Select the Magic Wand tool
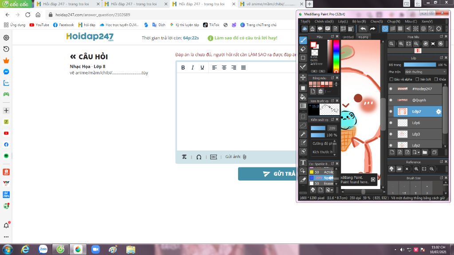The height and width of the screenshot is (255, 454). point(303,134)
